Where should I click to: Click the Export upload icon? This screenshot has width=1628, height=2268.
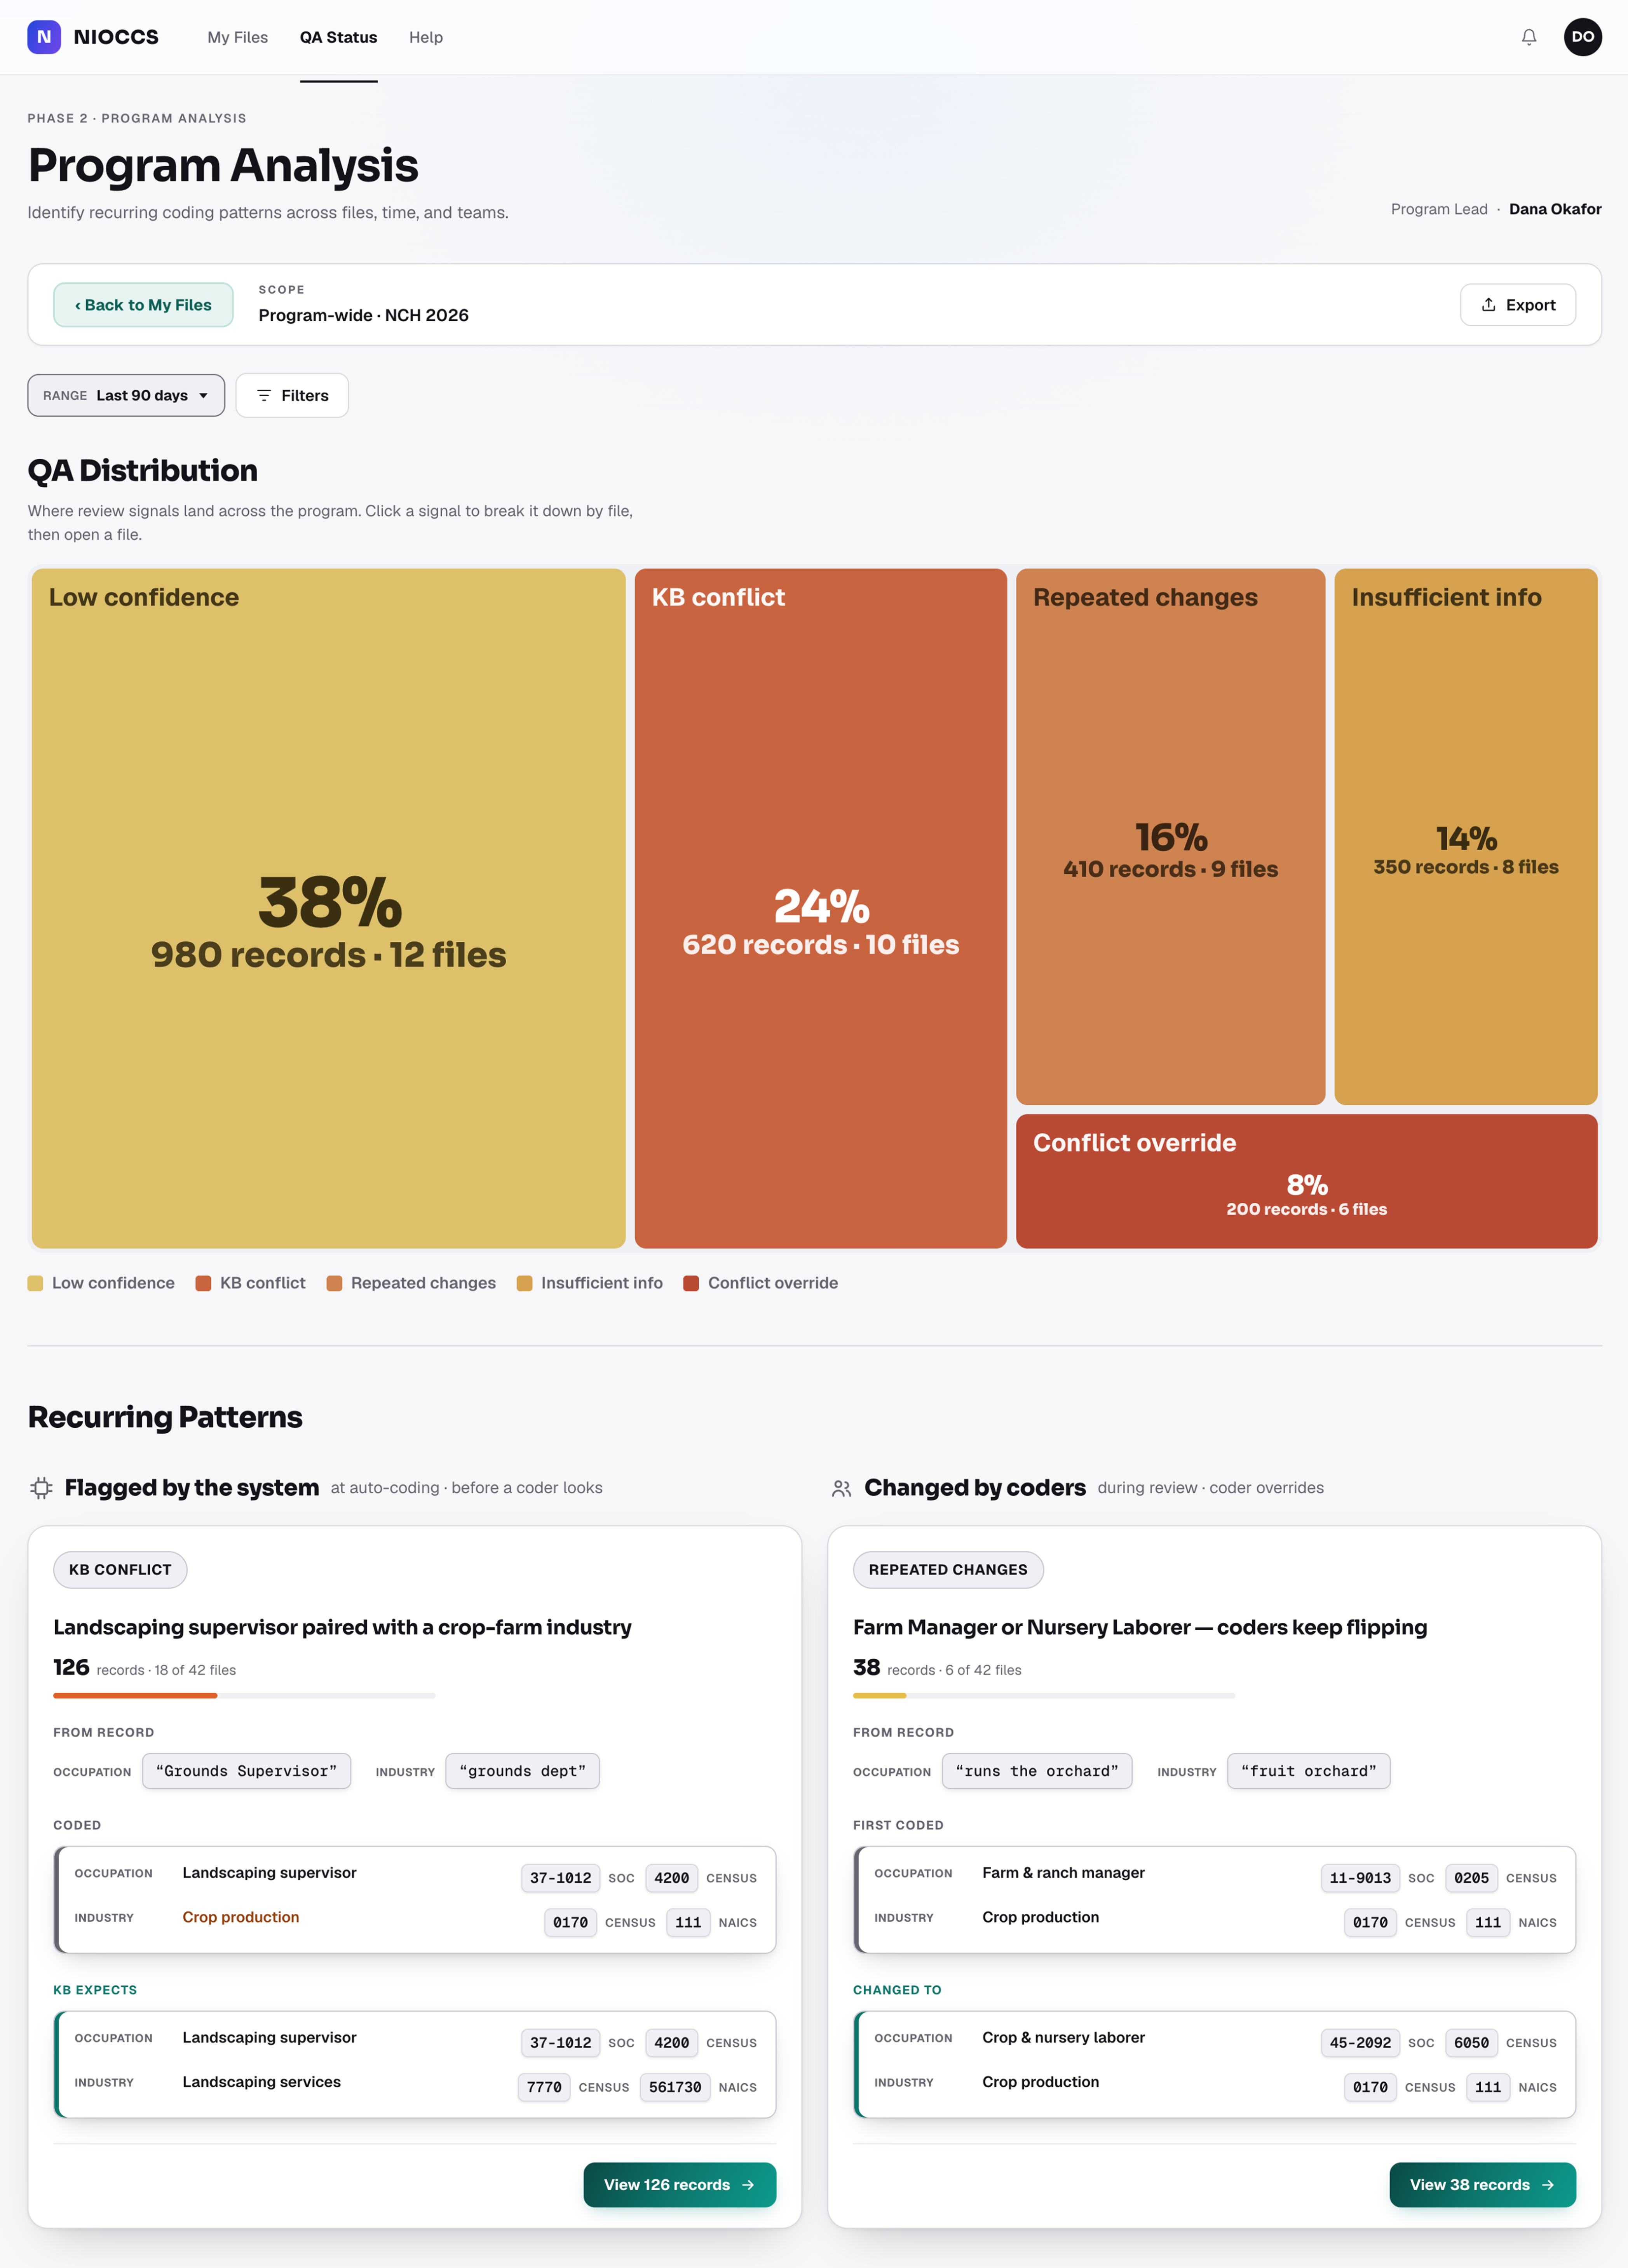[1488, 305]
